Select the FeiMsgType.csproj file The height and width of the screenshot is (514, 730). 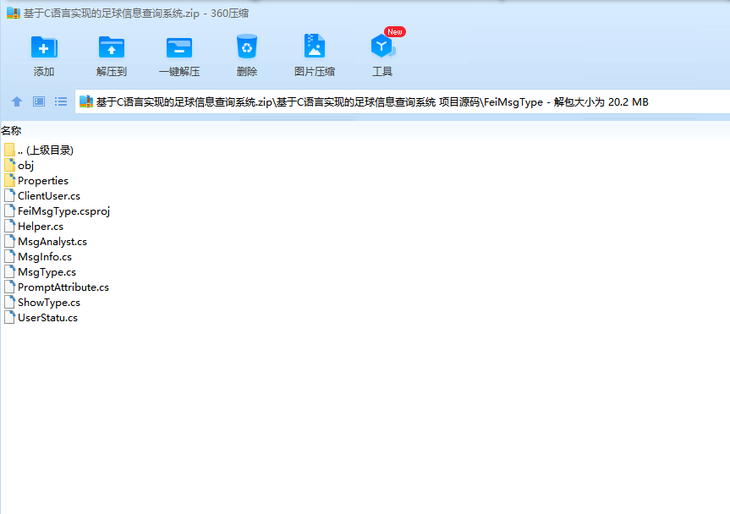[63, 211]
